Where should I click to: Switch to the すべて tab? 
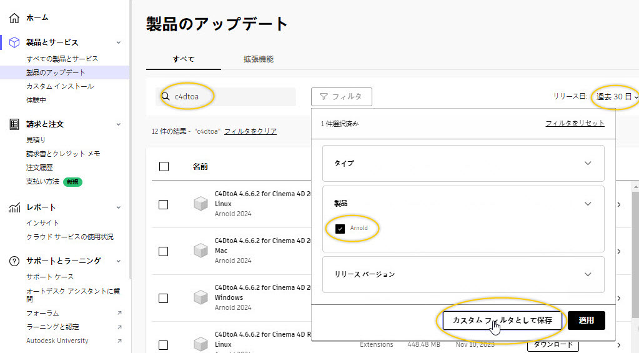184,59
